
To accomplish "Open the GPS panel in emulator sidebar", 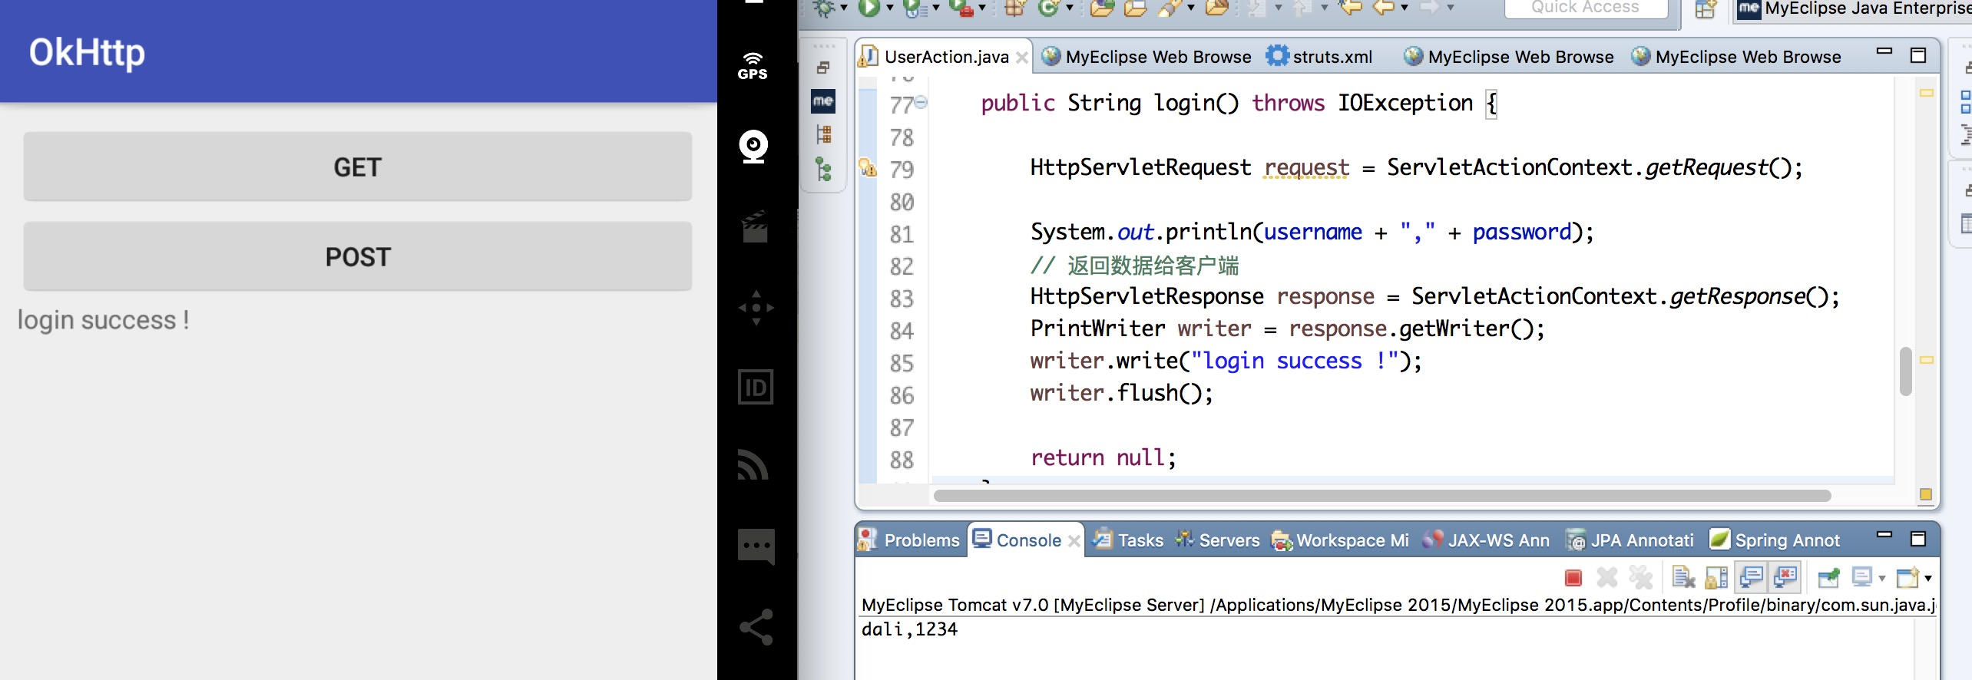I will 753,67.
